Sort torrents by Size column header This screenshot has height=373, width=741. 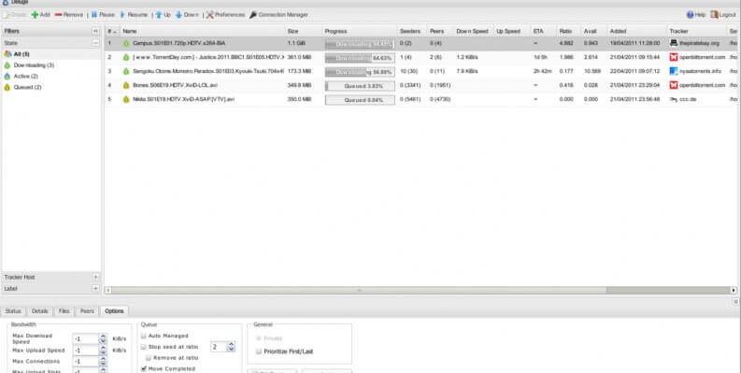(304, 31)
